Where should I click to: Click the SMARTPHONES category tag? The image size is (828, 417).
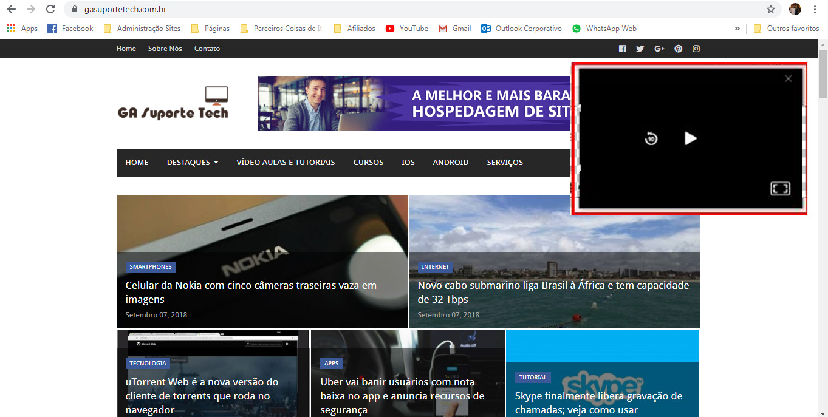151,267
